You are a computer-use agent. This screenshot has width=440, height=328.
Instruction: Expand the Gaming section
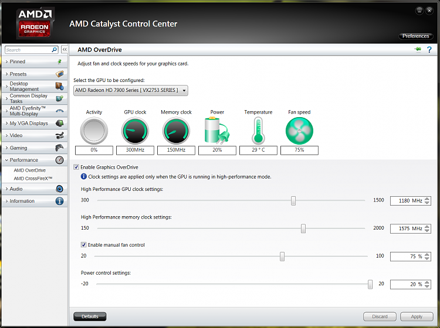click(35, 148)
